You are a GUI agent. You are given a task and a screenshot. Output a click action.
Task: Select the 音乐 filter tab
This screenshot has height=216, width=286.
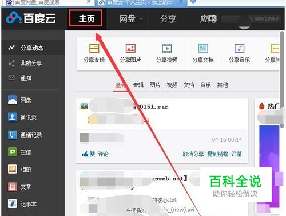click(205, 85)
